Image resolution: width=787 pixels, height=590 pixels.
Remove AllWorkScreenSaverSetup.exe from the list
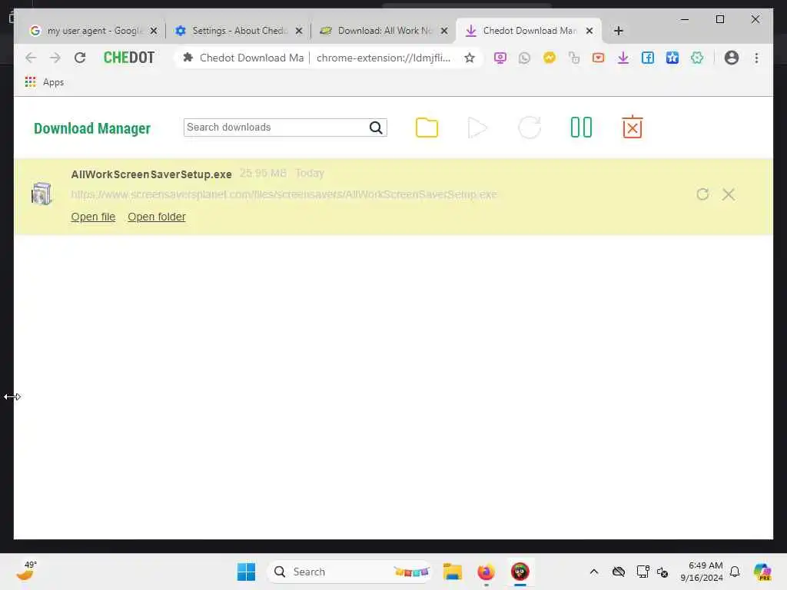(x=729, y=194)
